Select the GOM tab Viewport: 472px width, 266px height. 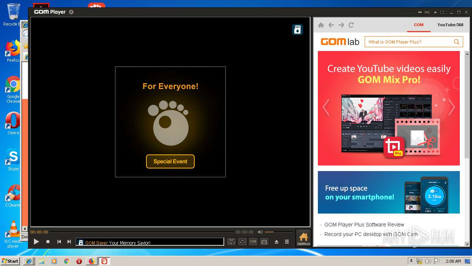(x=419, y=25)
